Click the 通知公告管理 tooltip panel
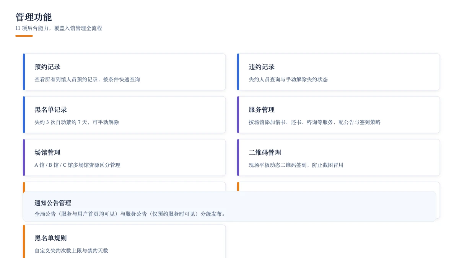The width and height of the screenshot is (459, 258). [229, 206]
